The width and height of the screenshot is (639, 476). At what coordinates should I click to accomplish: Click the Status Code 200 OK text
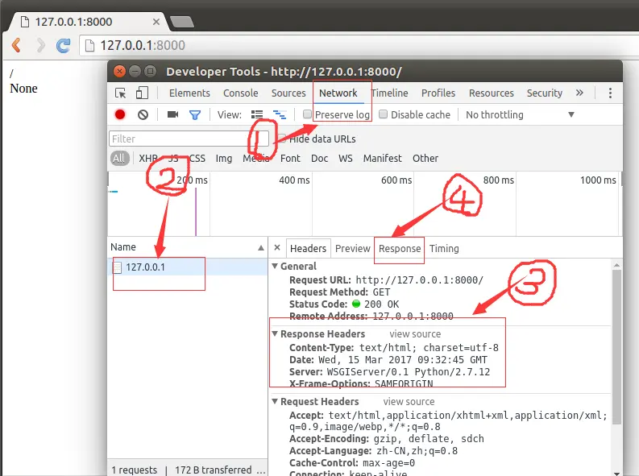[x=381, y=304]
